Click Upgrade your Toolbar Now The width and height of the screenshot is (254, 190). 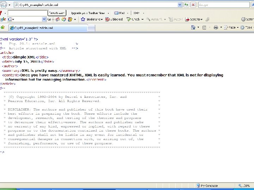88,13
